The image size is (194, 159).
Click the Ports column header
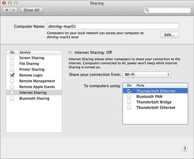tap(161, 86)
